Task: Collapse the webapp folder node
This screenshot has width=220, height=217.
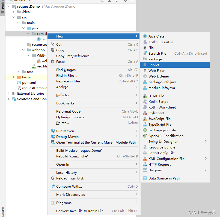Action: (23, 50)
